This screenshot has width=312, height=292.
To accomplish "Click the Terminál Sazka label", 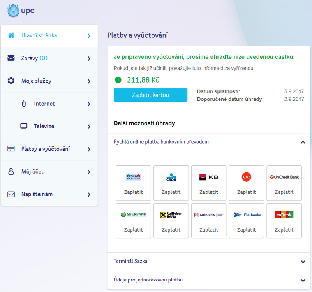I will pos(130,261).
